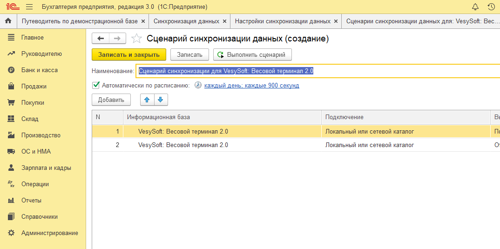Open the history clock icon
This screenshot has height=249, width=500.
point(491,7)
